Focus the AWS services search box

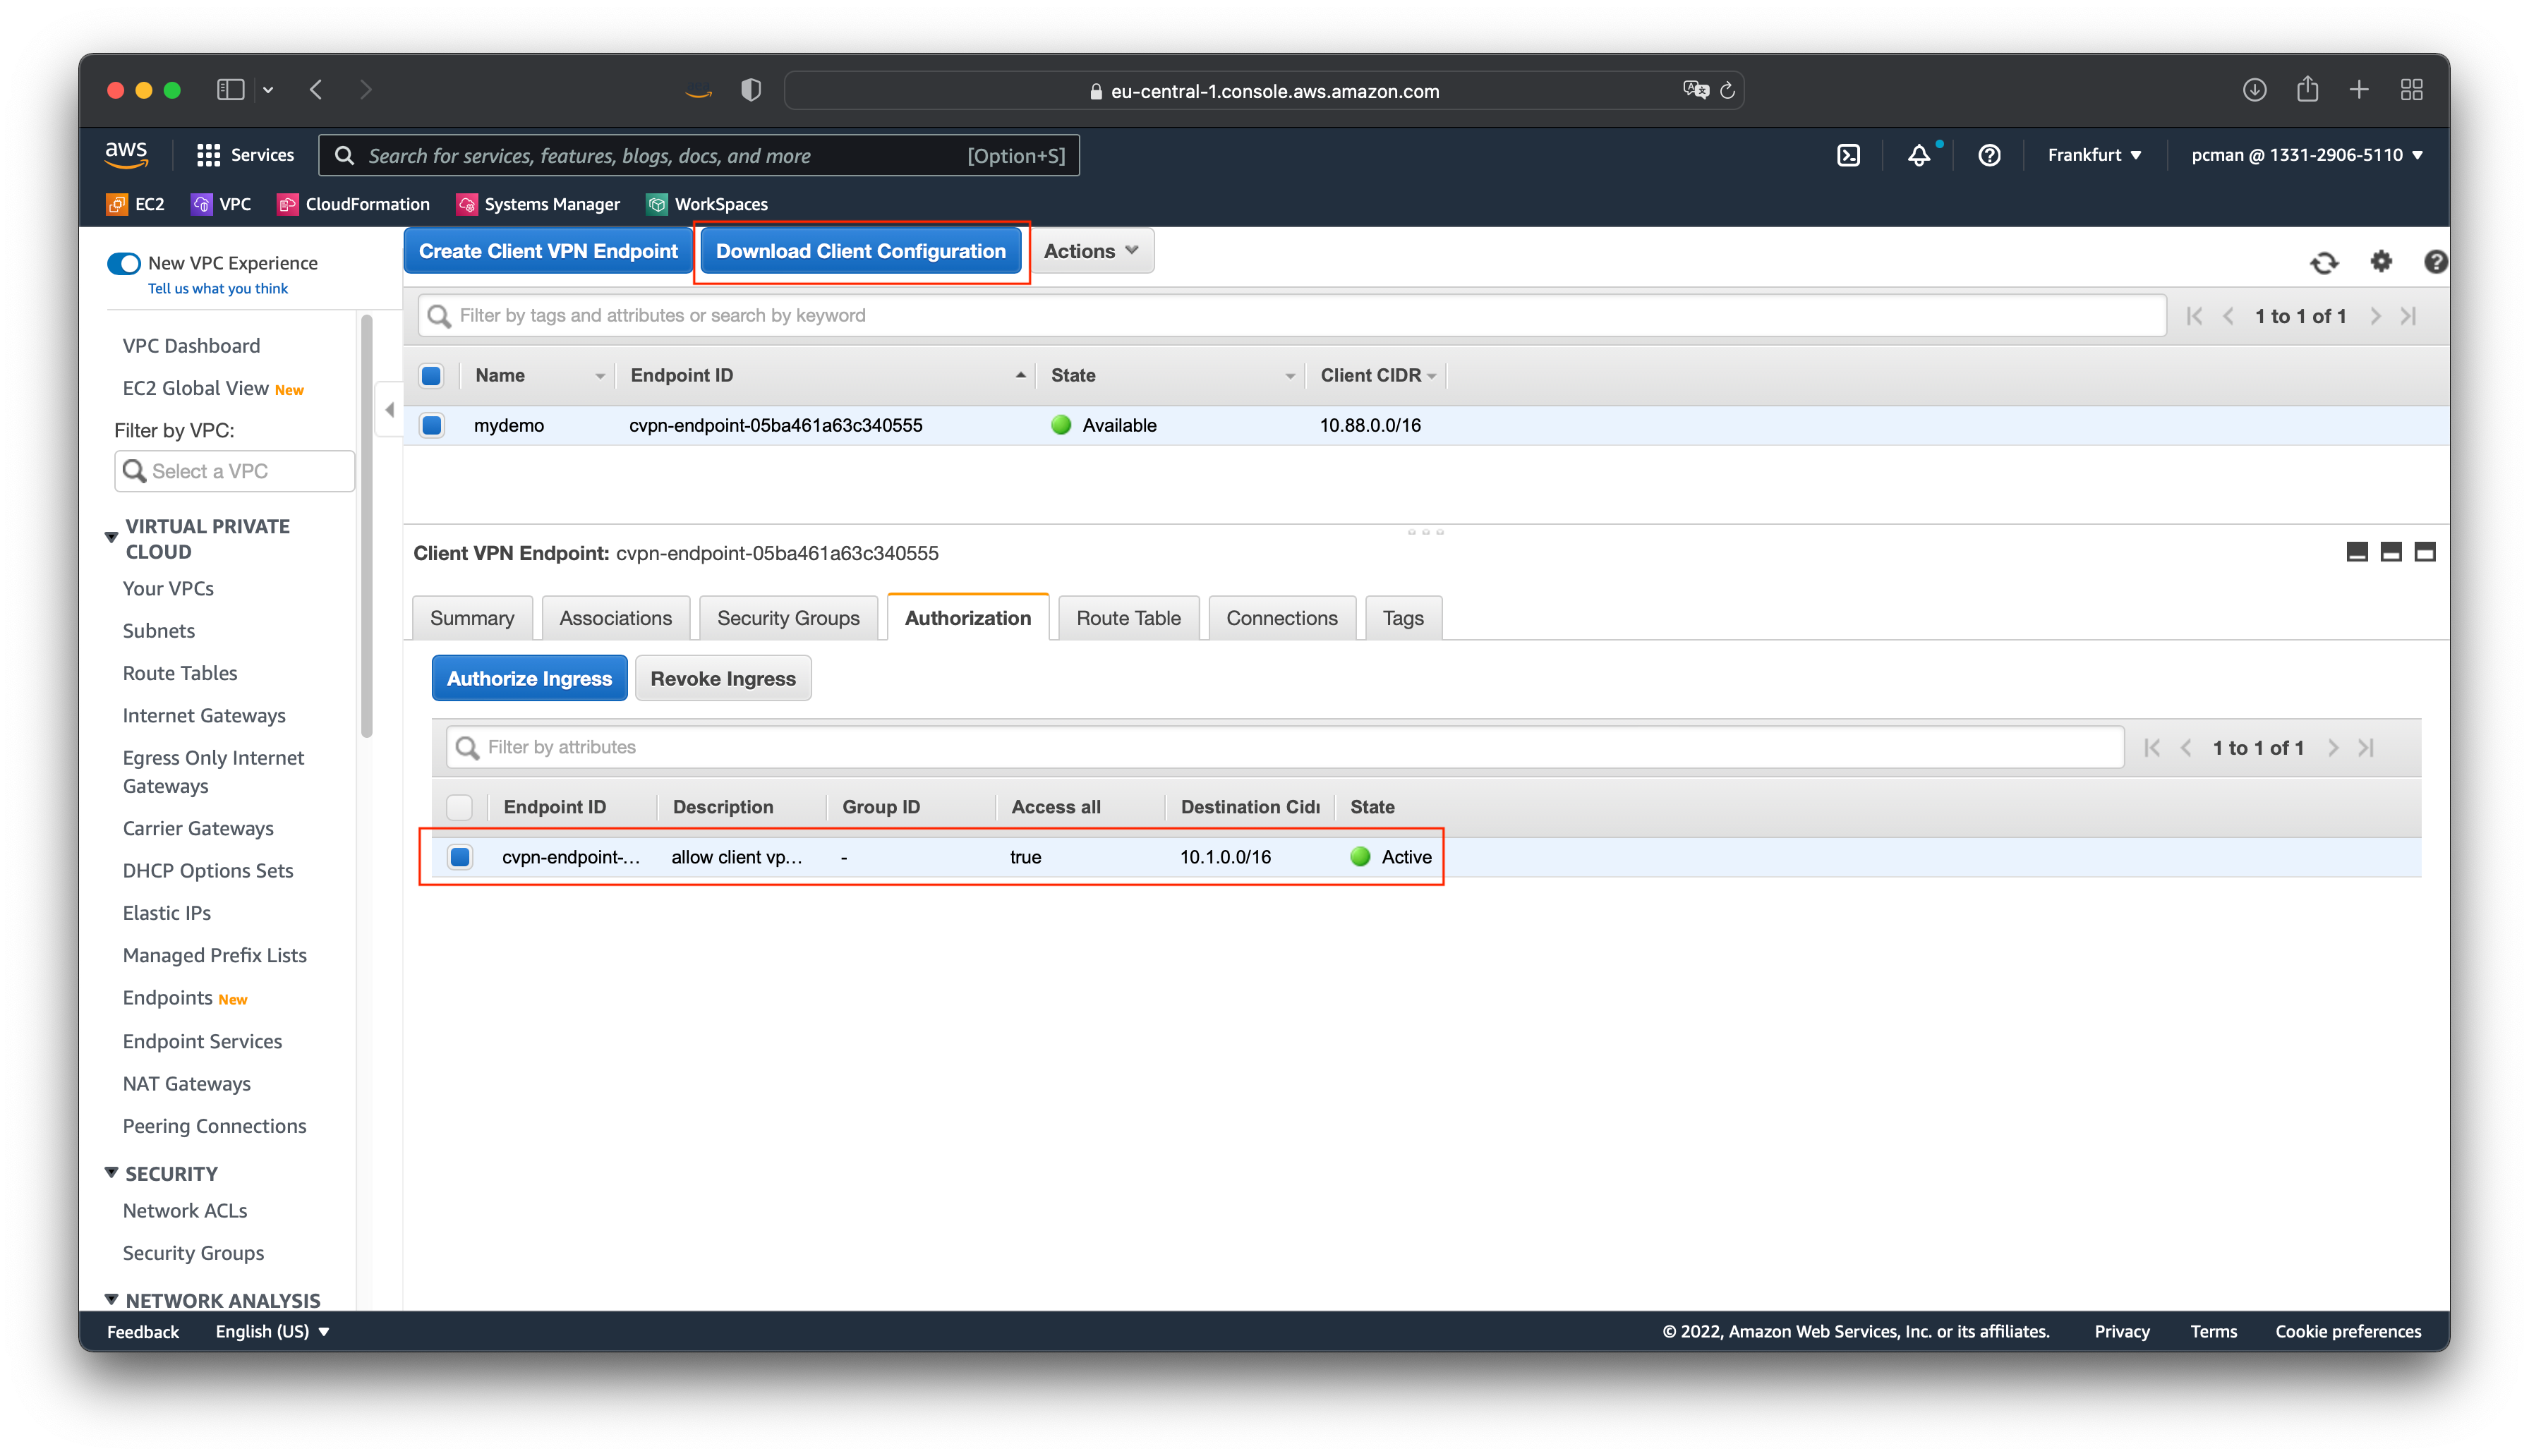pyautogui.click(x=698, y=155)
